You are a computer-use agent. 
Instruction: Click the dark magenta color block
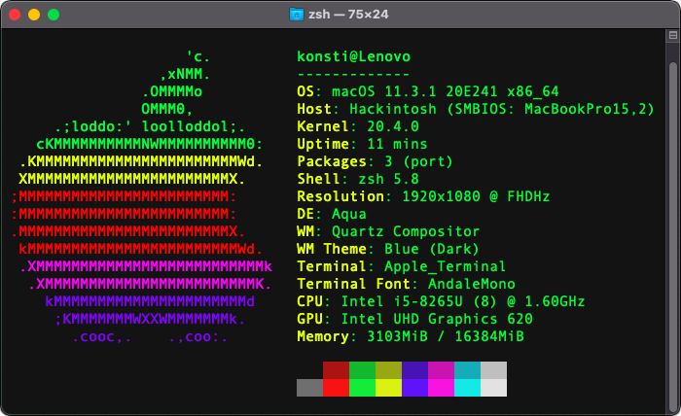pos(441,370)
